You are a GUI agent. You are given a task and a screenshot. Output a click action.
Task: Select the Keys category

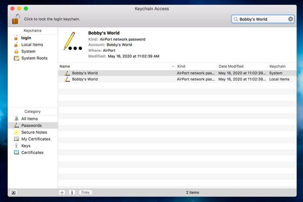[26, 146]
